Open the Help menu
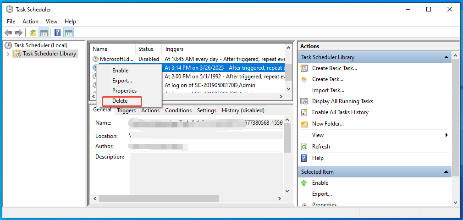This screenshot has height=220, width=463. point(70,22)
